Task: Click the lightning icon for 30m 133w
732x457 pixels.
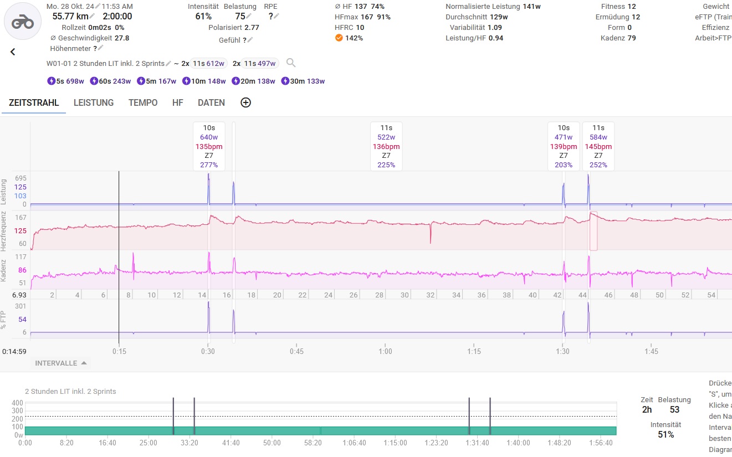Action: coord(285,81)
